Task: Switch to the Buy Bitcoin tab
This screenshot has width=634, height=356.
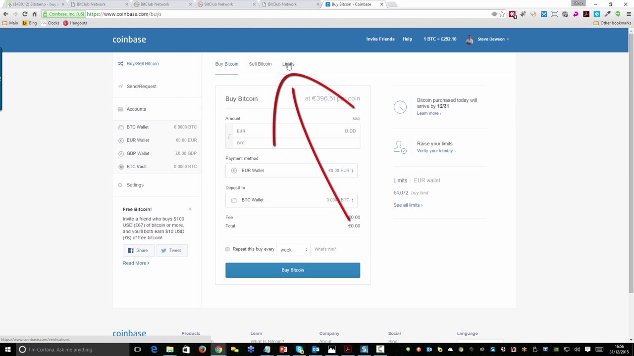Action: pyautogui.click(x=226, y=64)
